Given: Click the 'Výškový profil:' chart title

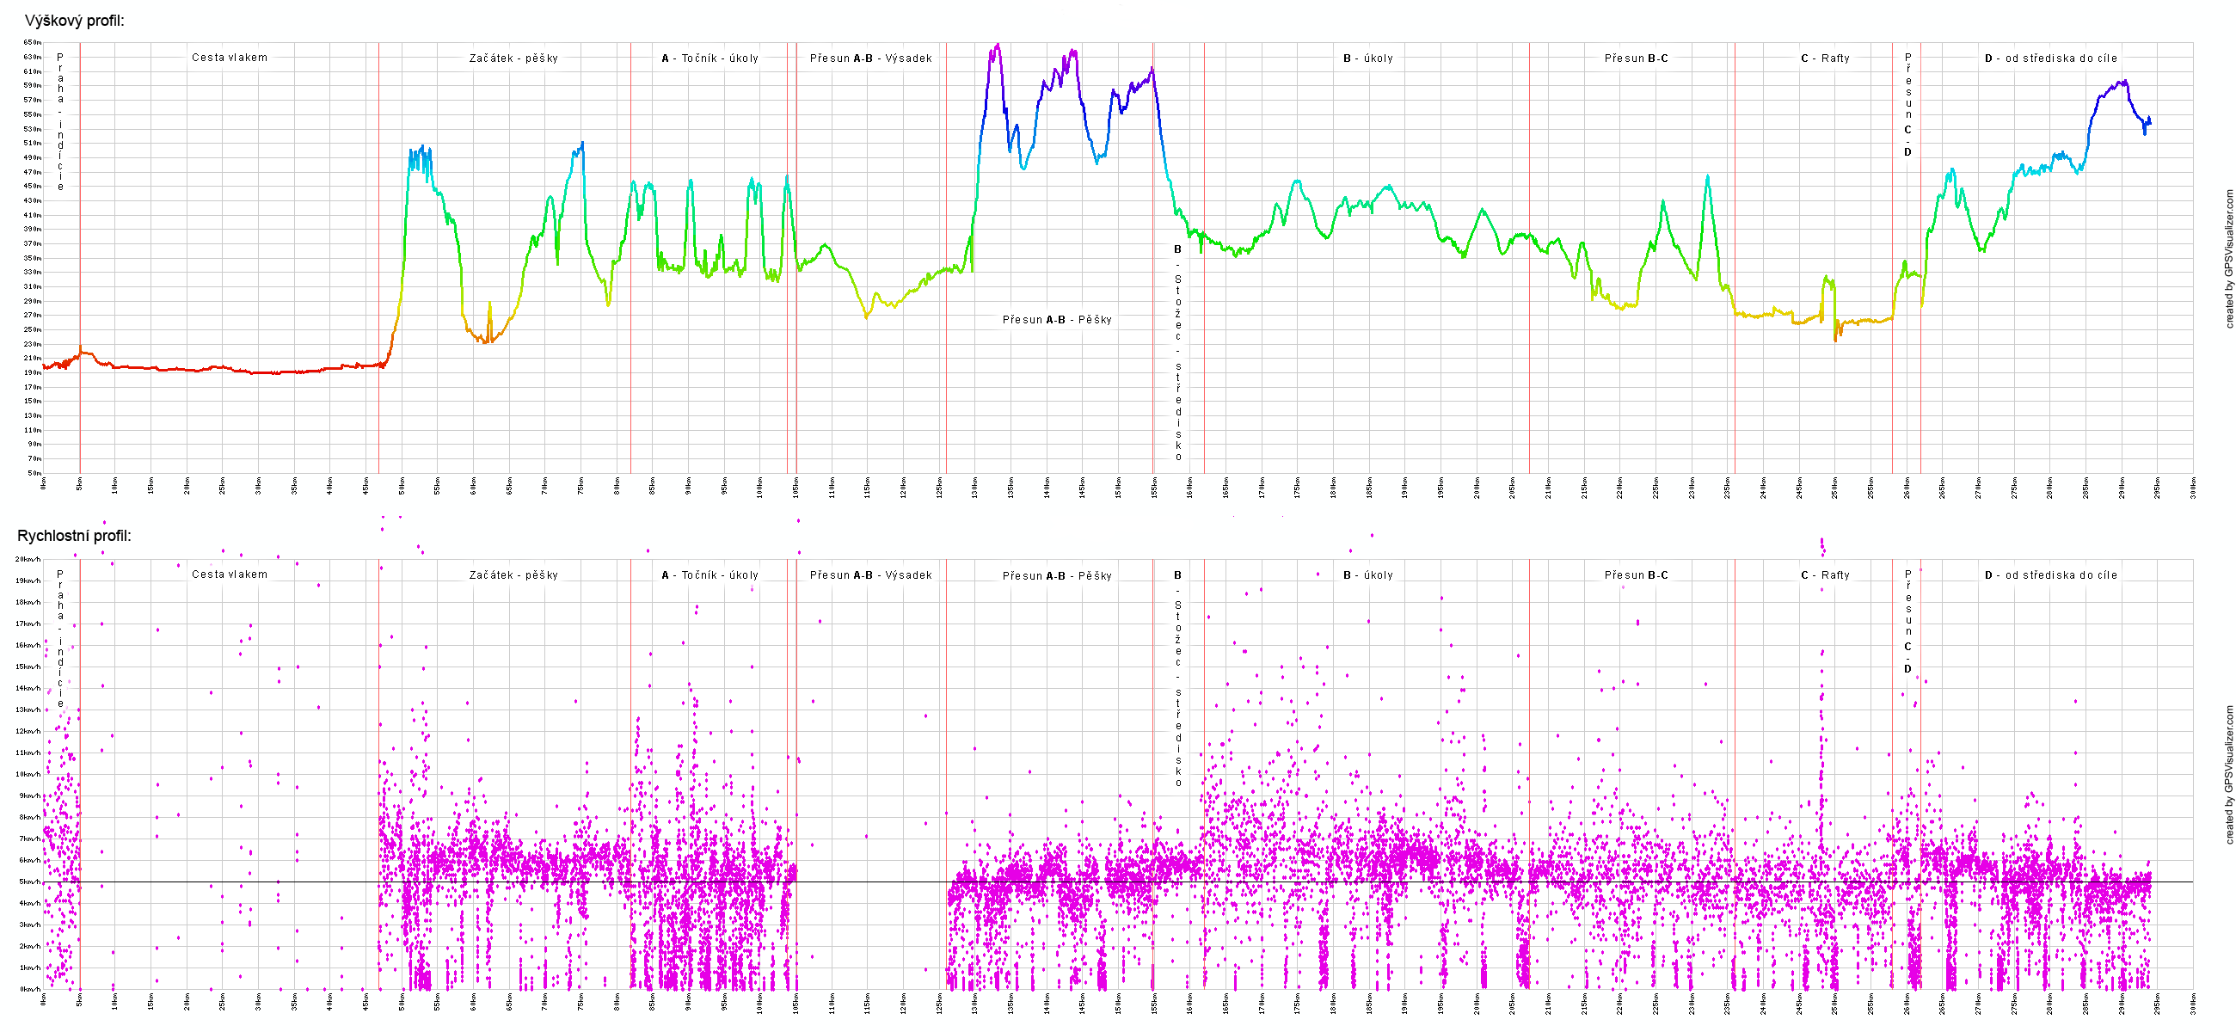Looking at the screenshot, I should pyautogui.click(x=75, y=21).
